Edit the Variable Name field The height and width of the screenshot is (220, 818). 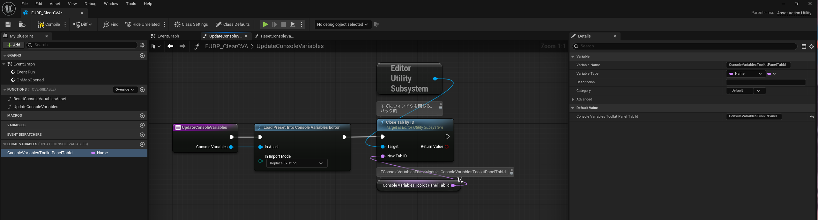point(758,65)
